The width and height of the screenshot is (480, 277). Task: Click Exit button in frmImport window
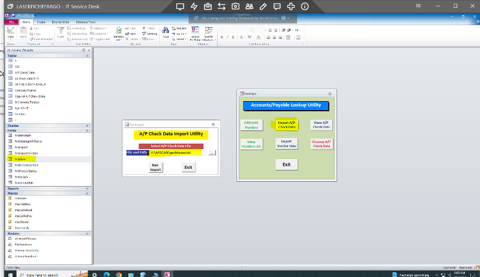[188, 168]
